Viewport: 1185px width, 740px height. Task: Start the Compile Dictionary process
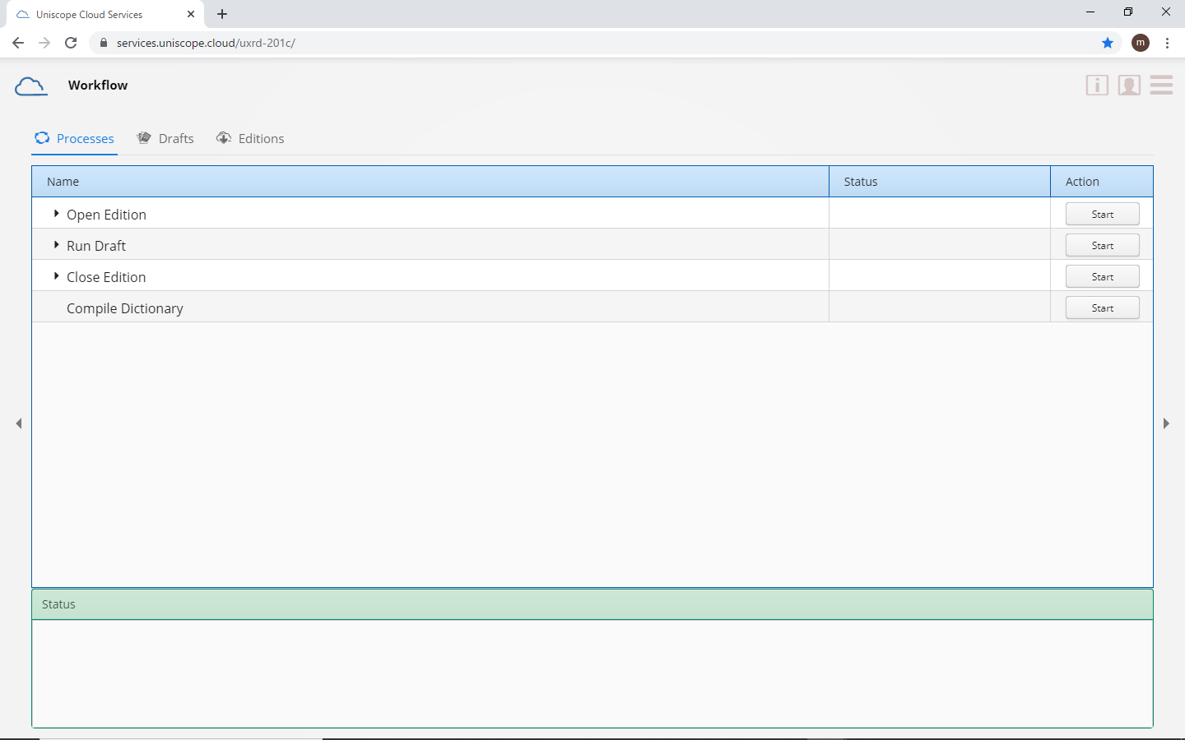(1102, 308)
